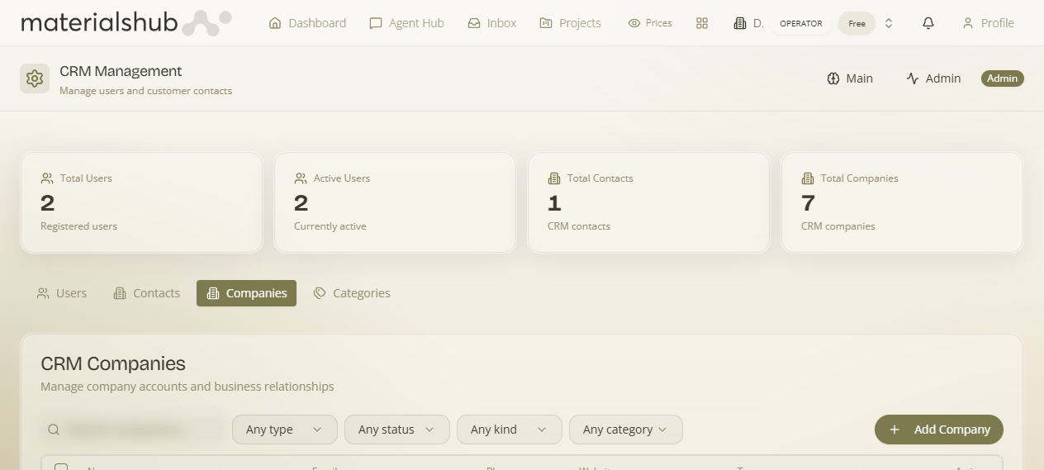1044x470 pixels.
Task: Open the Inbox page
Action: [x=492, y=23]
